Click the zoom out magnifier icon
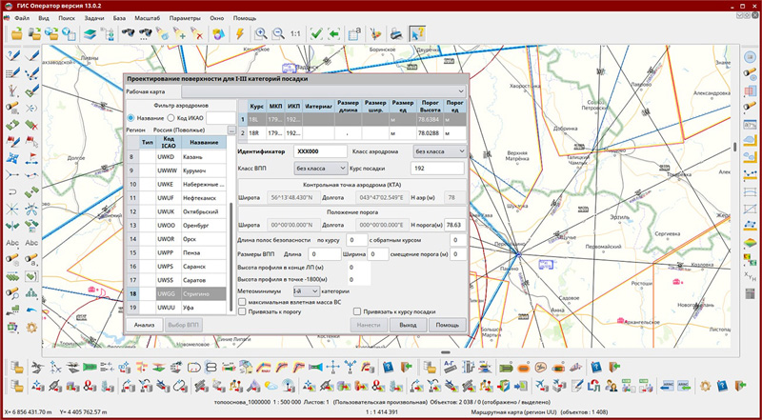762x420 pixels. click(278, 33)
